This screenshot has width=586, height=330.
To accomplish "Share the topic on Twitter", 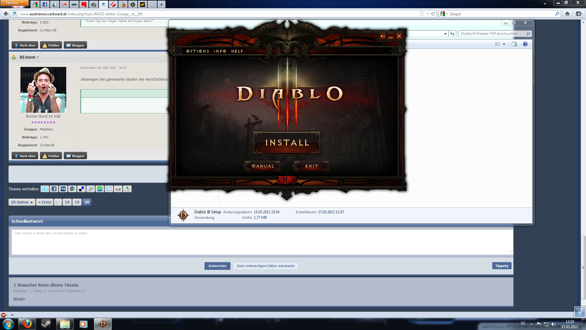I will click(45, 189).
